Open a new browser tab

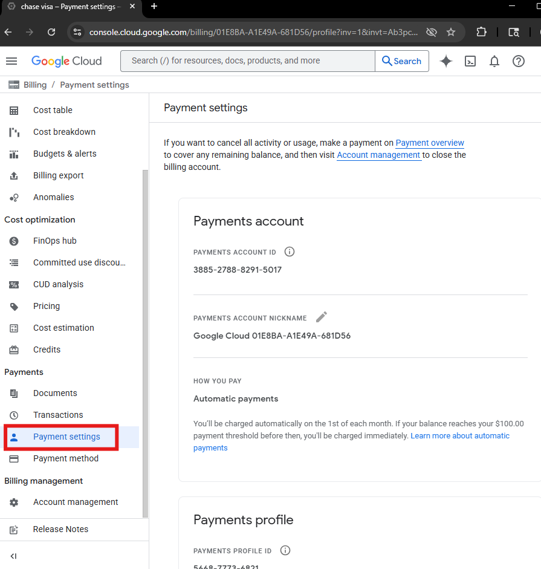(x=154, y=6)
